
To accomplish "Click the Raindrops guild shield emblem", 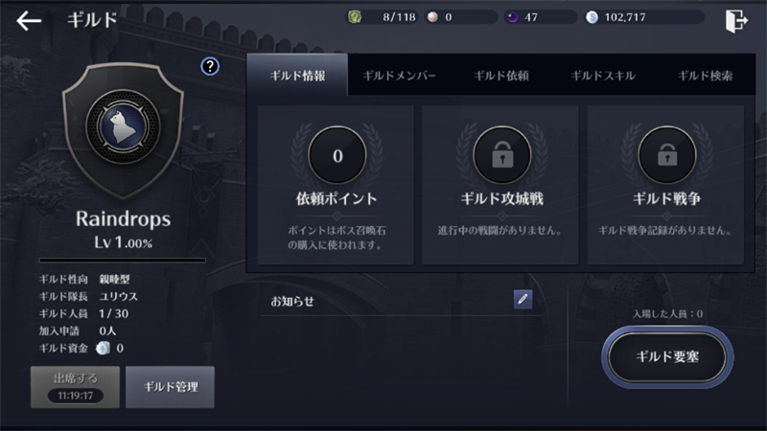I will [x=123, y=129].
